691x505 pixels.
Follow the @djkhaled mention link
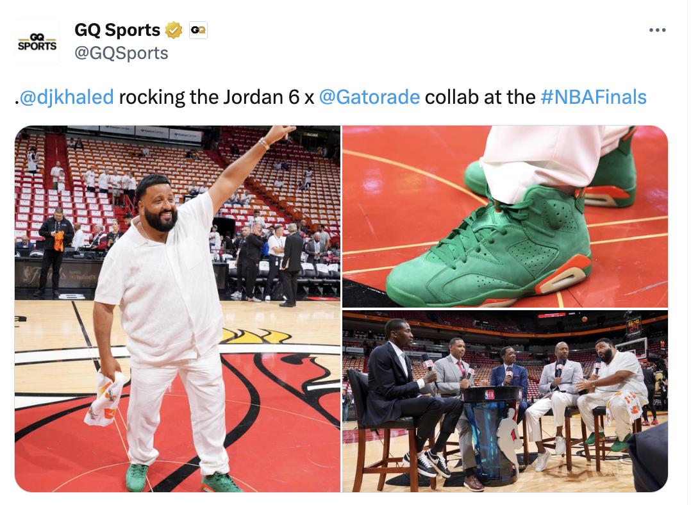pyautogui.click(x=67, y=97)
